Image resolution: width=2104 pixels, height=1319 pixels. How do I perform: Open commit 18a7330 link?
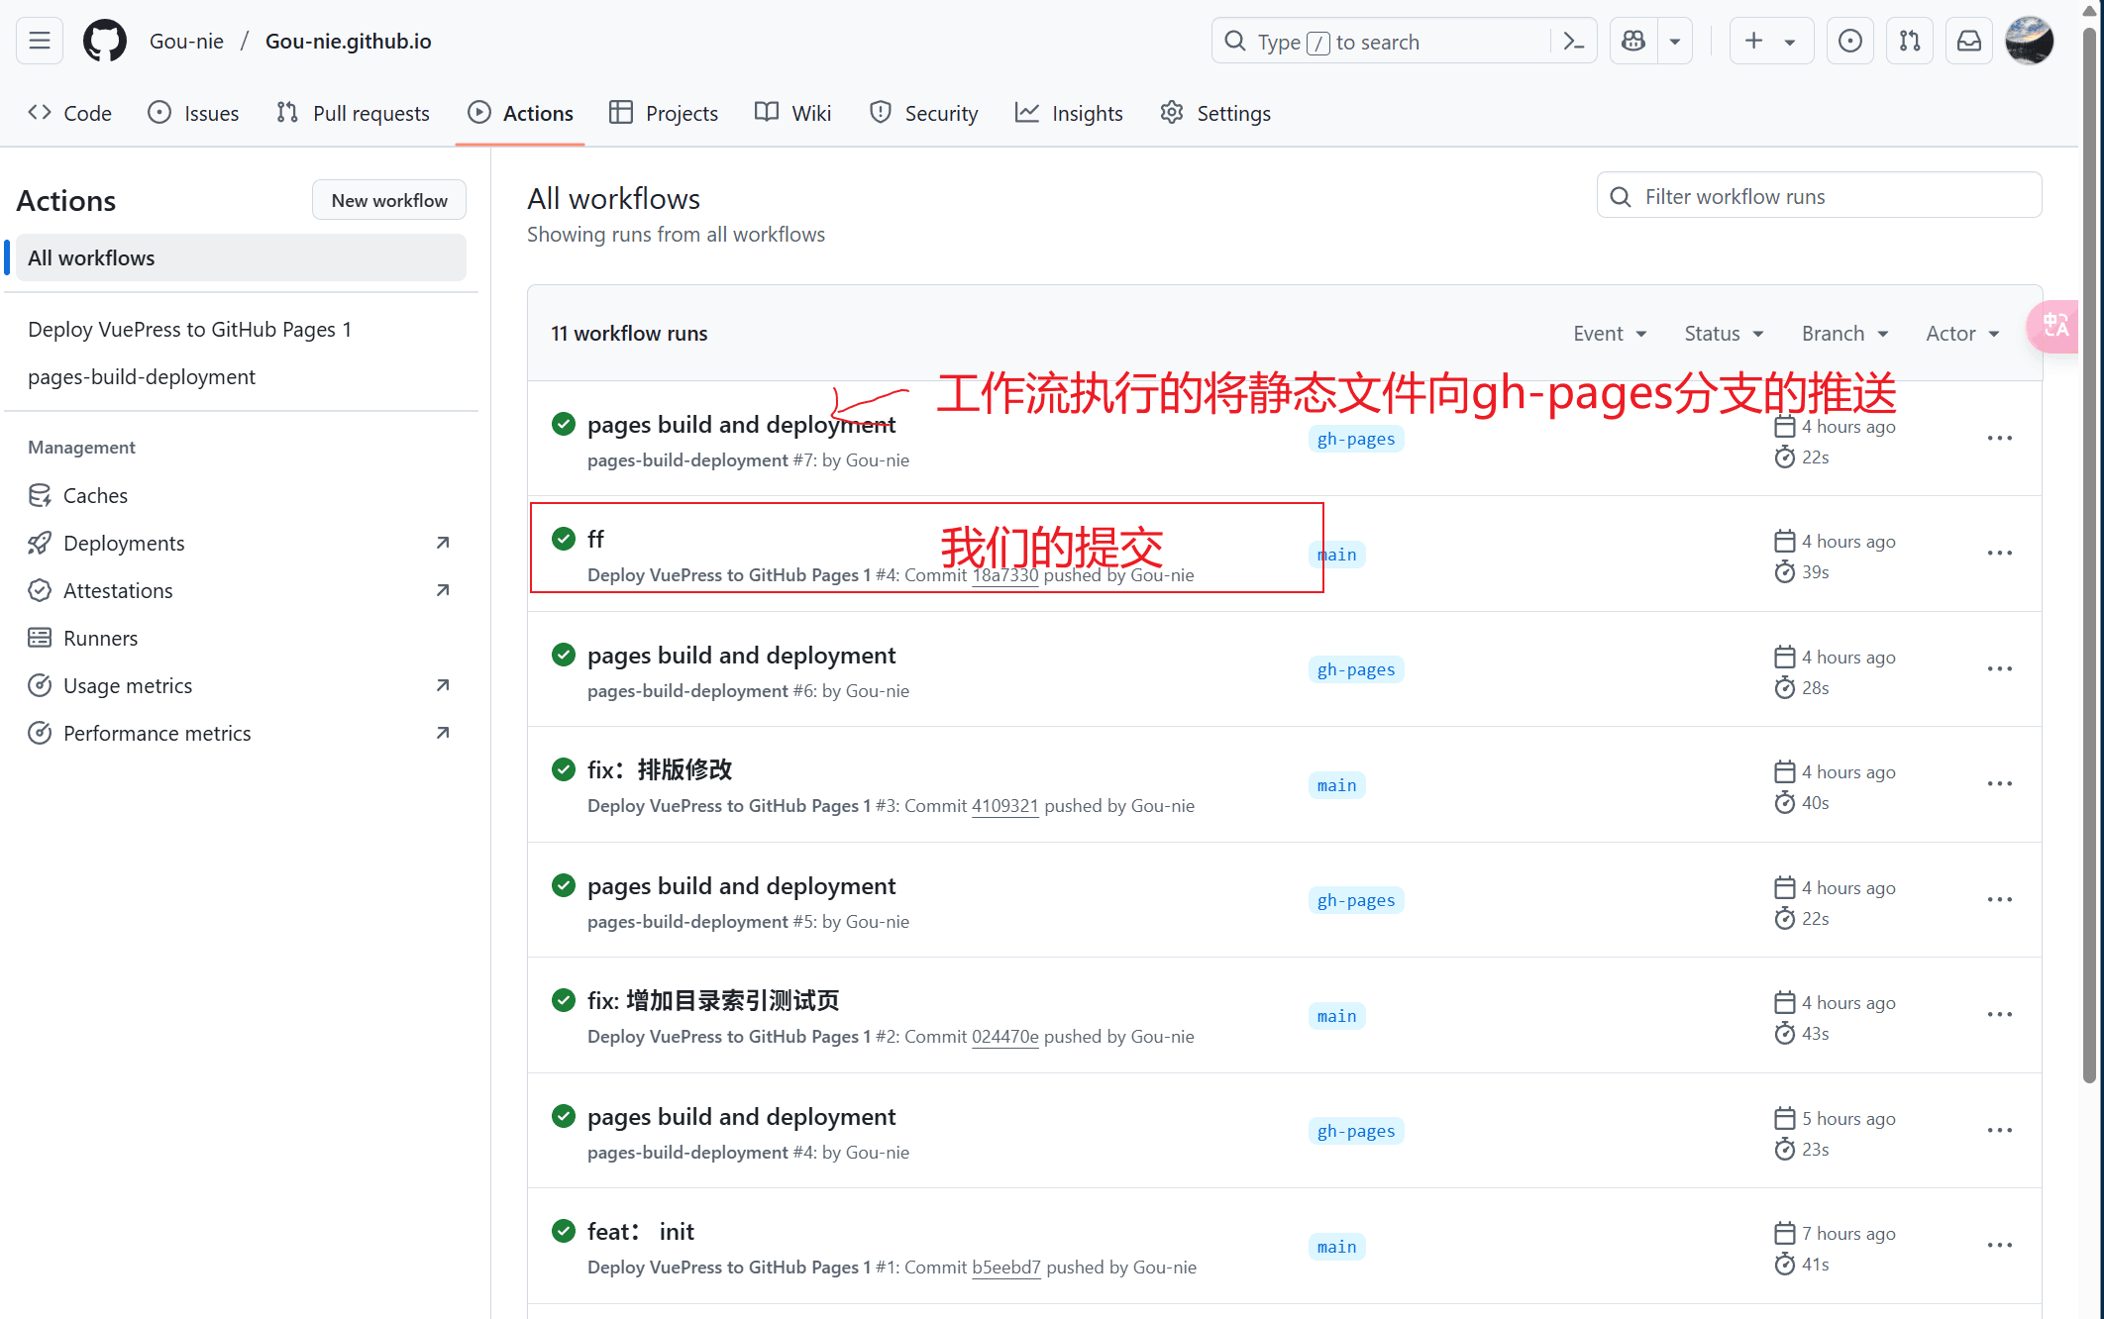(x=1004, y=575)
